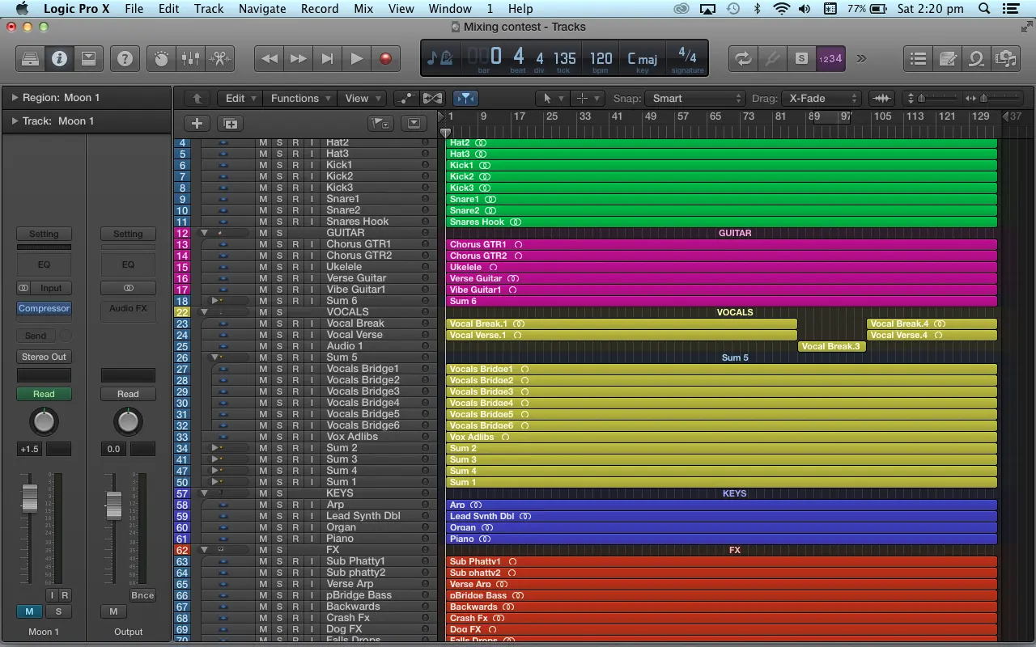Open the Pointer tool menu
The height and width of the screenshot is (647, 1036).
(552, 98)
